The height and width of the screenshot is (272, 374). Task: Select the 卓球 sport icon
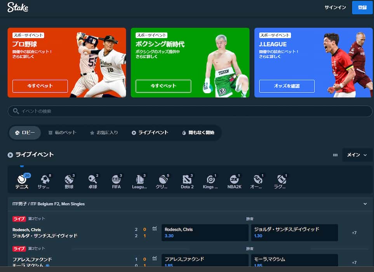93,181
